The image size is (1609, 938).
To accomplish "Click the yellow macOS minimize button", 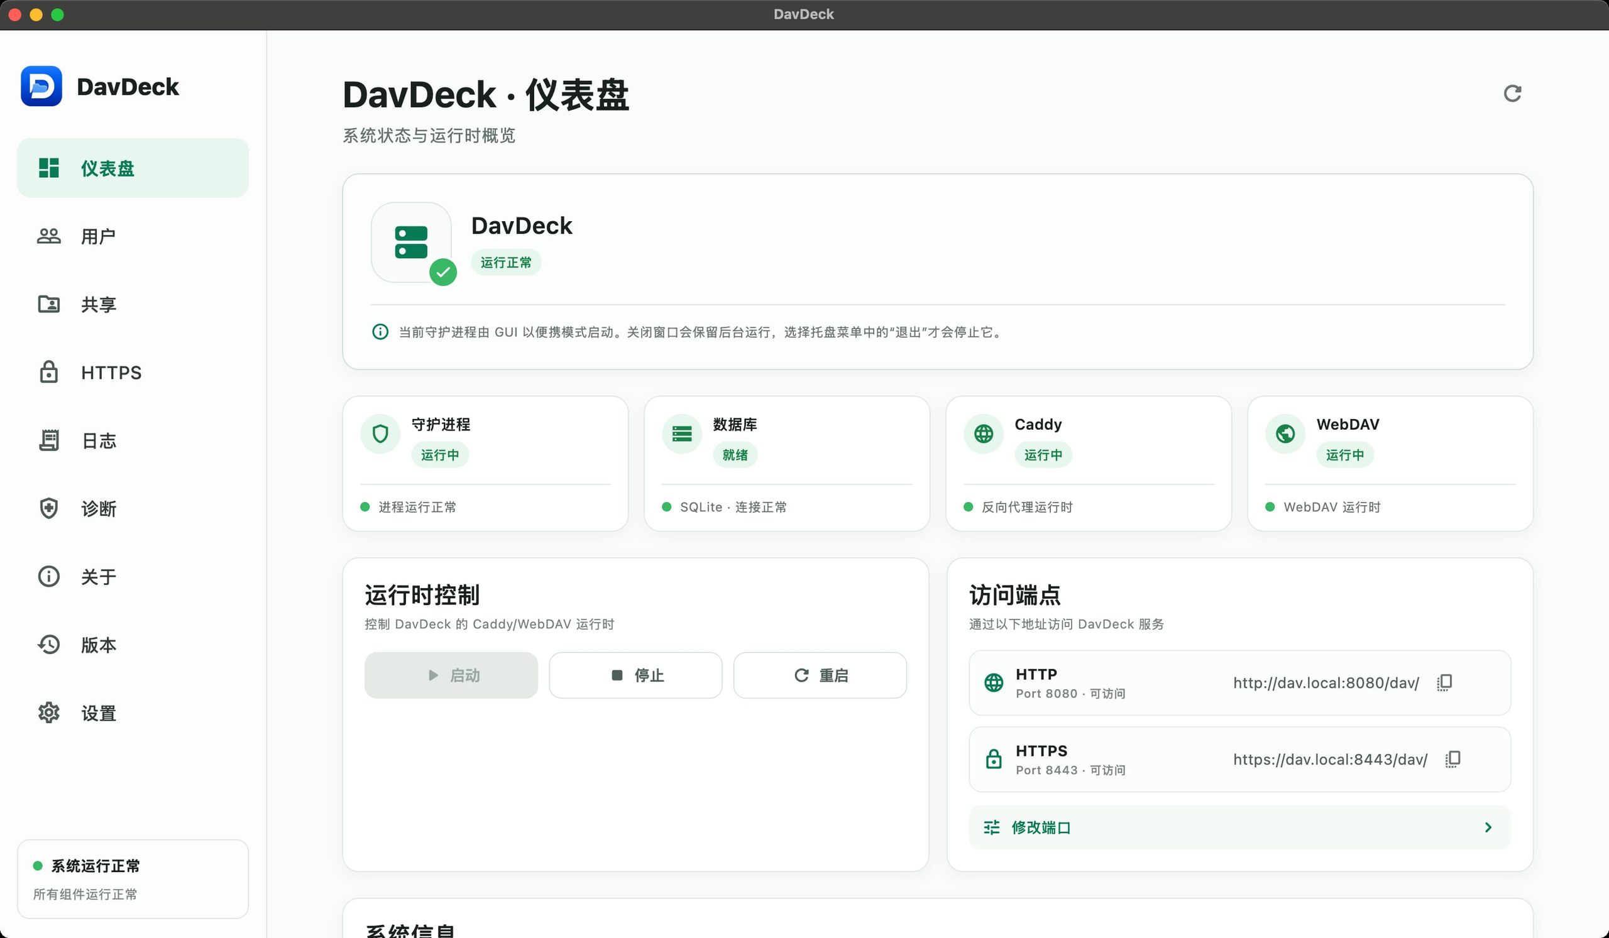I will coord(36,14).
